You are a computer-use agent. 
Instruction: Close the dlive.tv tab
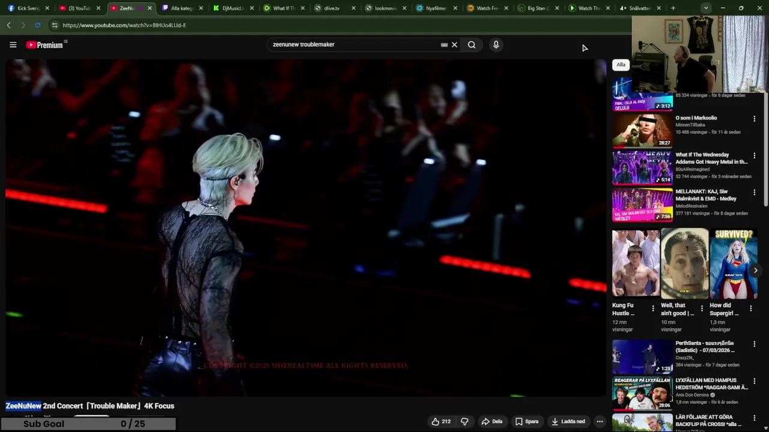tap(353, 8)
